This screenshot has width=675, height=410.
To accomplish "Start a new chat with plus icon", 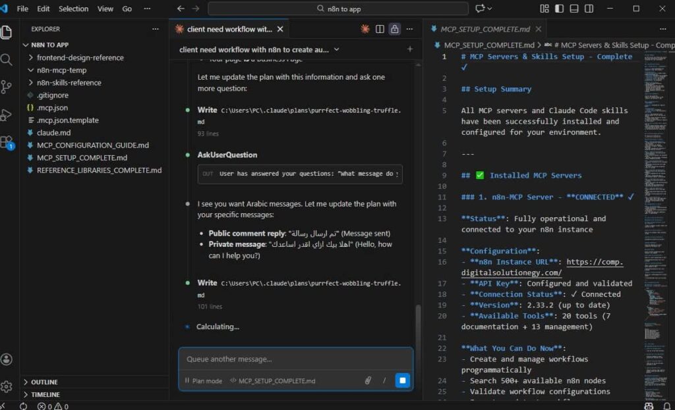I will [x=409, y=49].
